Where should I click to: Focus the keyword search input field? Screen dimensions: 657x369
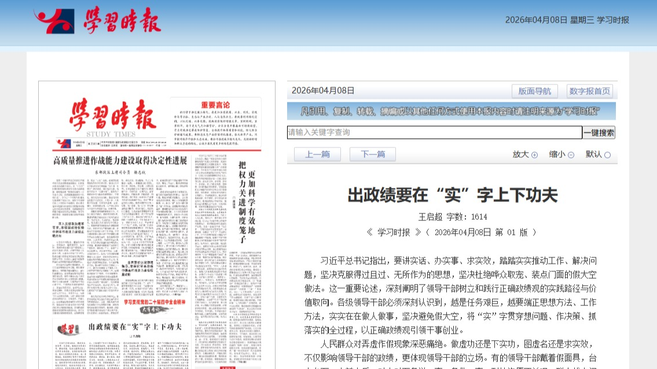click(x=434, y=132)
